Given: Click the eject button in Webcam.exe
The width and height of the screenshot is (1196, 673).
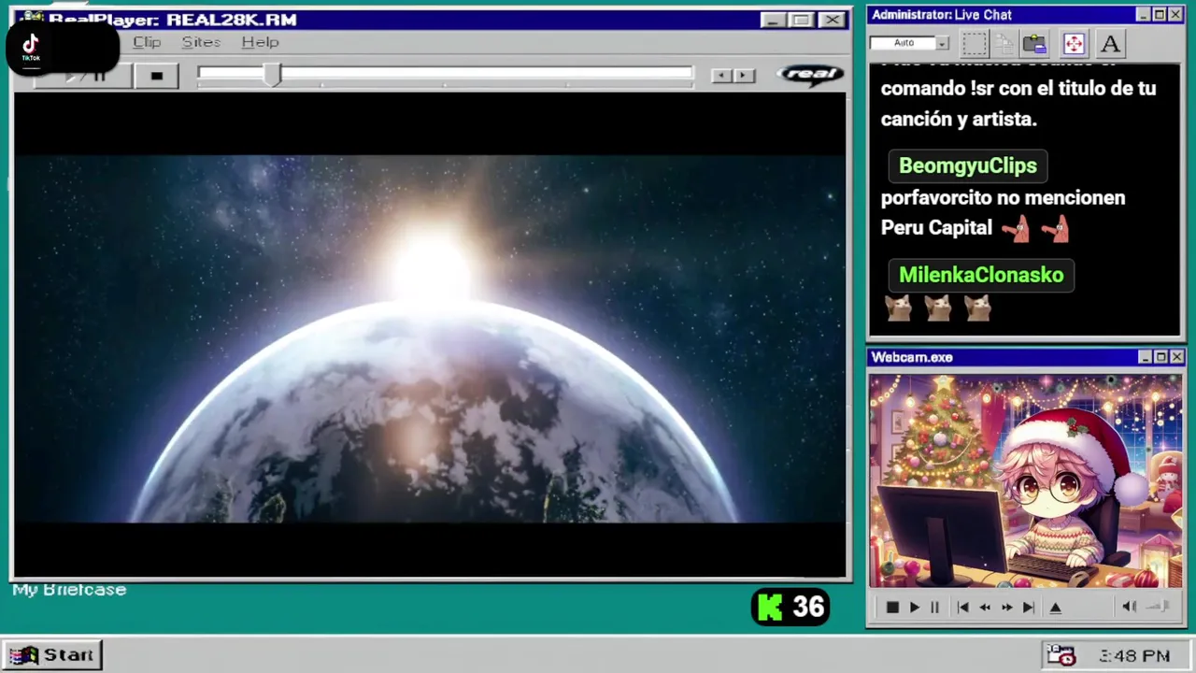Looking at the screenshot, I should click(x=1056, y=608).
